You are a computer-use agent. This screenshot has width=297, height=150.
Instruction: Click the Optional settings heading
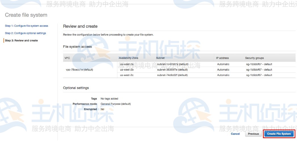click(76, 88)
